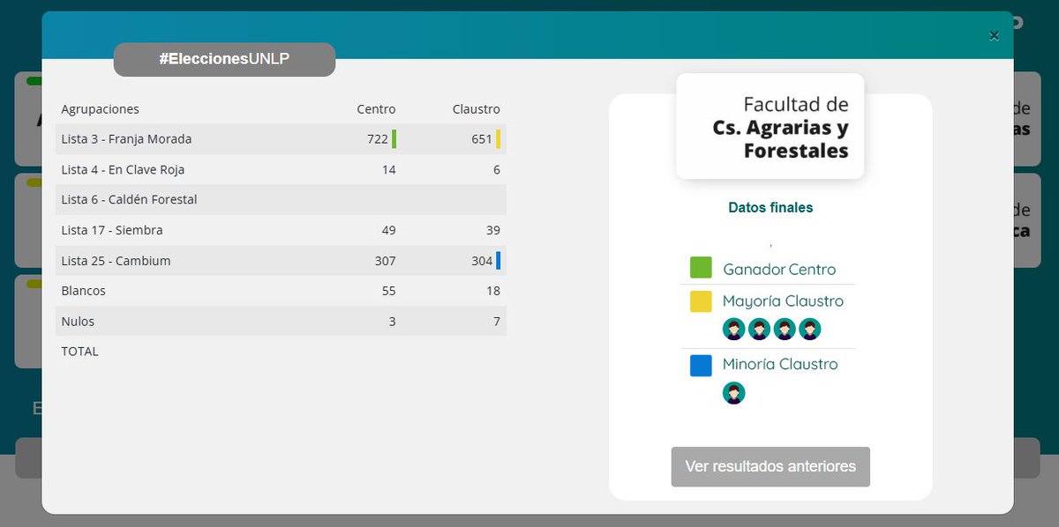This screenshot has width=1059, height=527.
Task: Click the person avatar under Minoría Claustro
Action: 734,393
